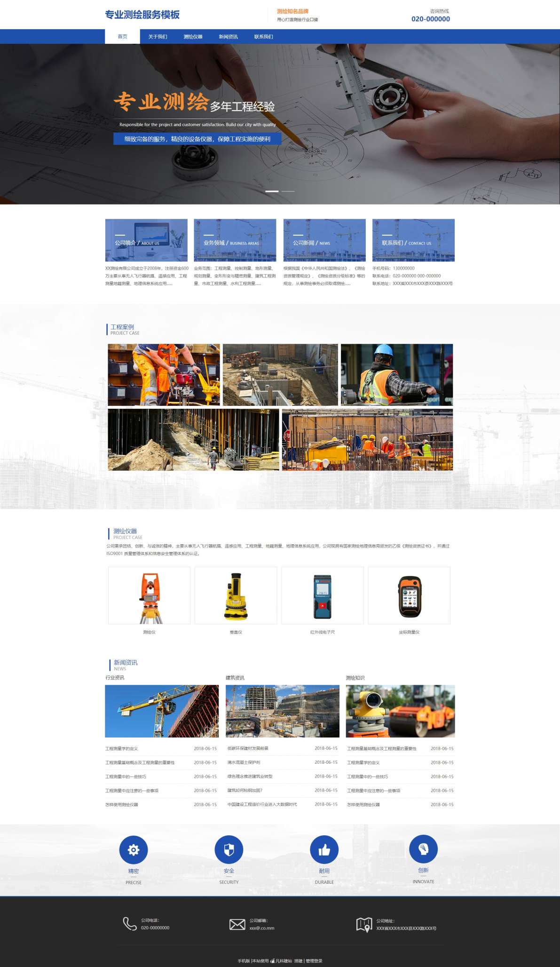The image size is (560, 967).
Task: Click the thumbs-up icon above 耐用
Action: pyautogui.click(x=324, y=850)
